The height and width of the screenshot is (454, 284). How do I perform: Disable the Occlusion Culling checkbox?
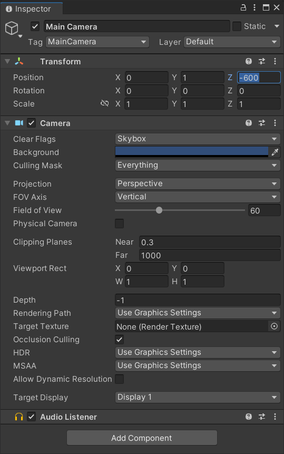point(119,340)
